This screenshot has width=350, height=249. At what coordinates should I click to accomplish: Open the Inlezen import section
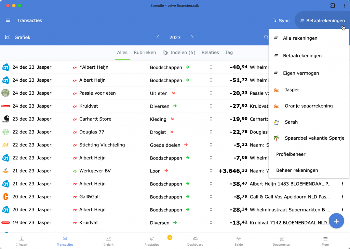point(22,241)
